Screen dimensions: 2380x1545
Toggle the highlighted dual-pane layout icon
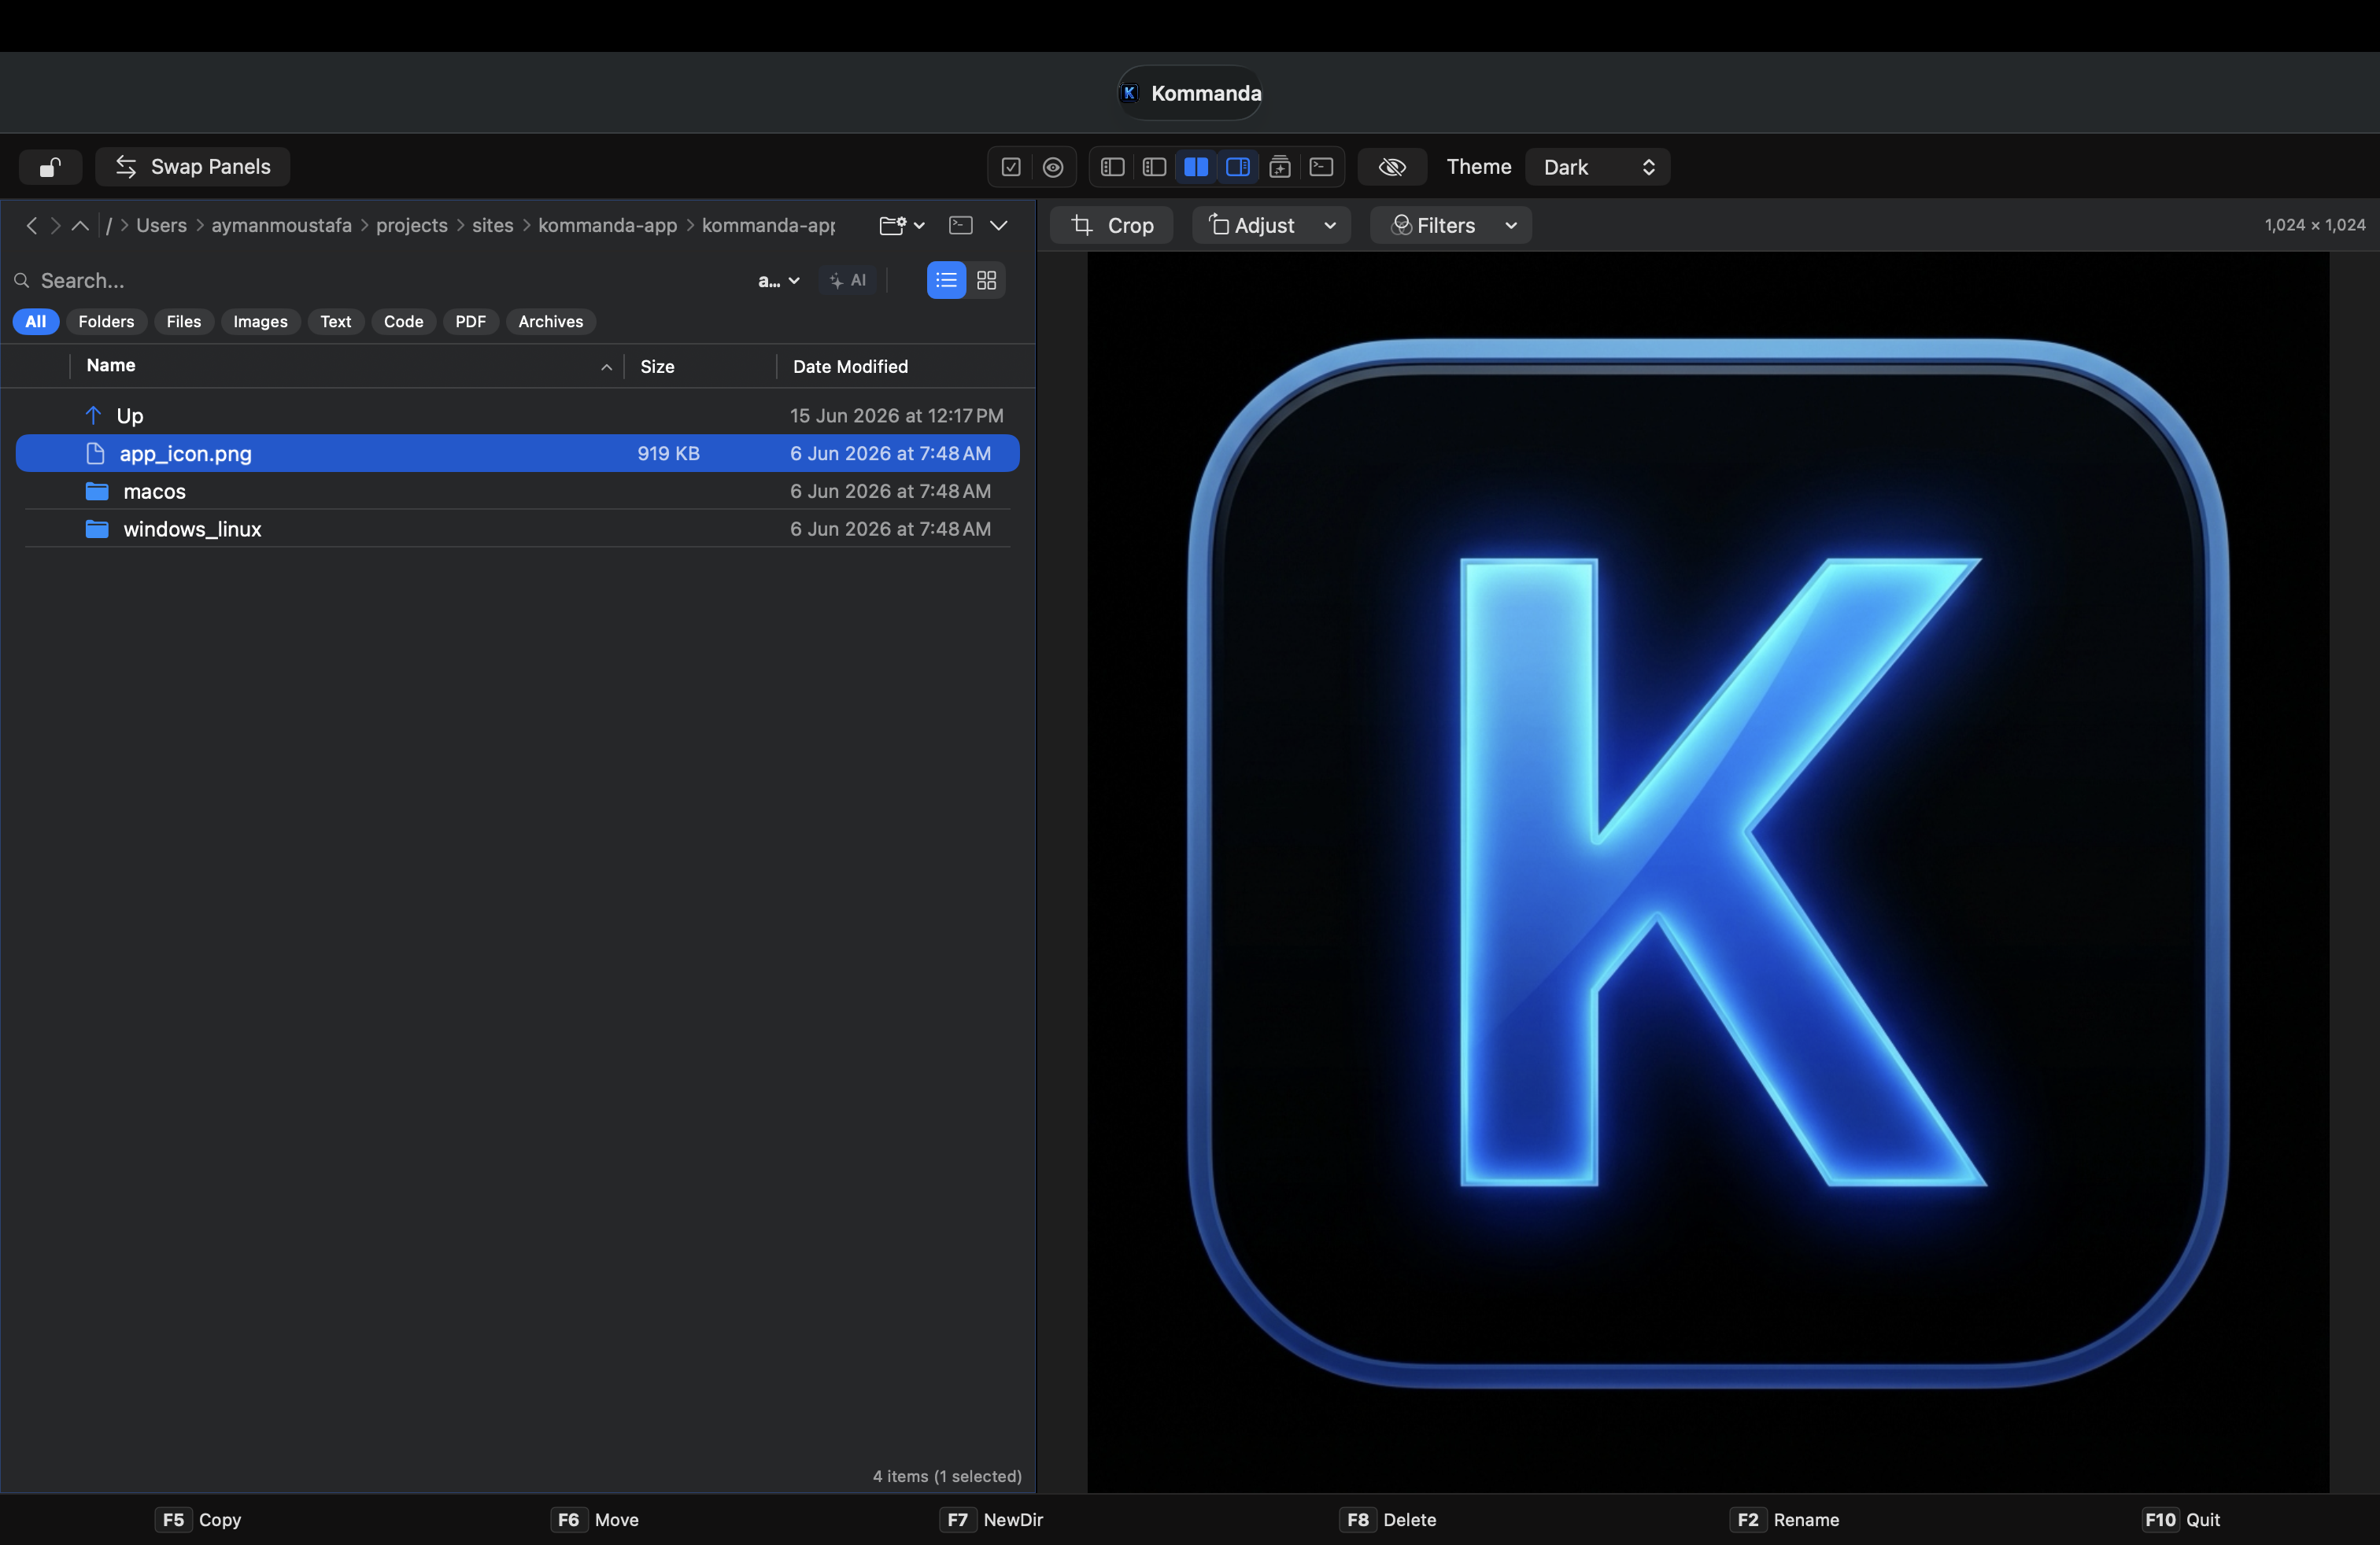click(x=1196, y=167)
